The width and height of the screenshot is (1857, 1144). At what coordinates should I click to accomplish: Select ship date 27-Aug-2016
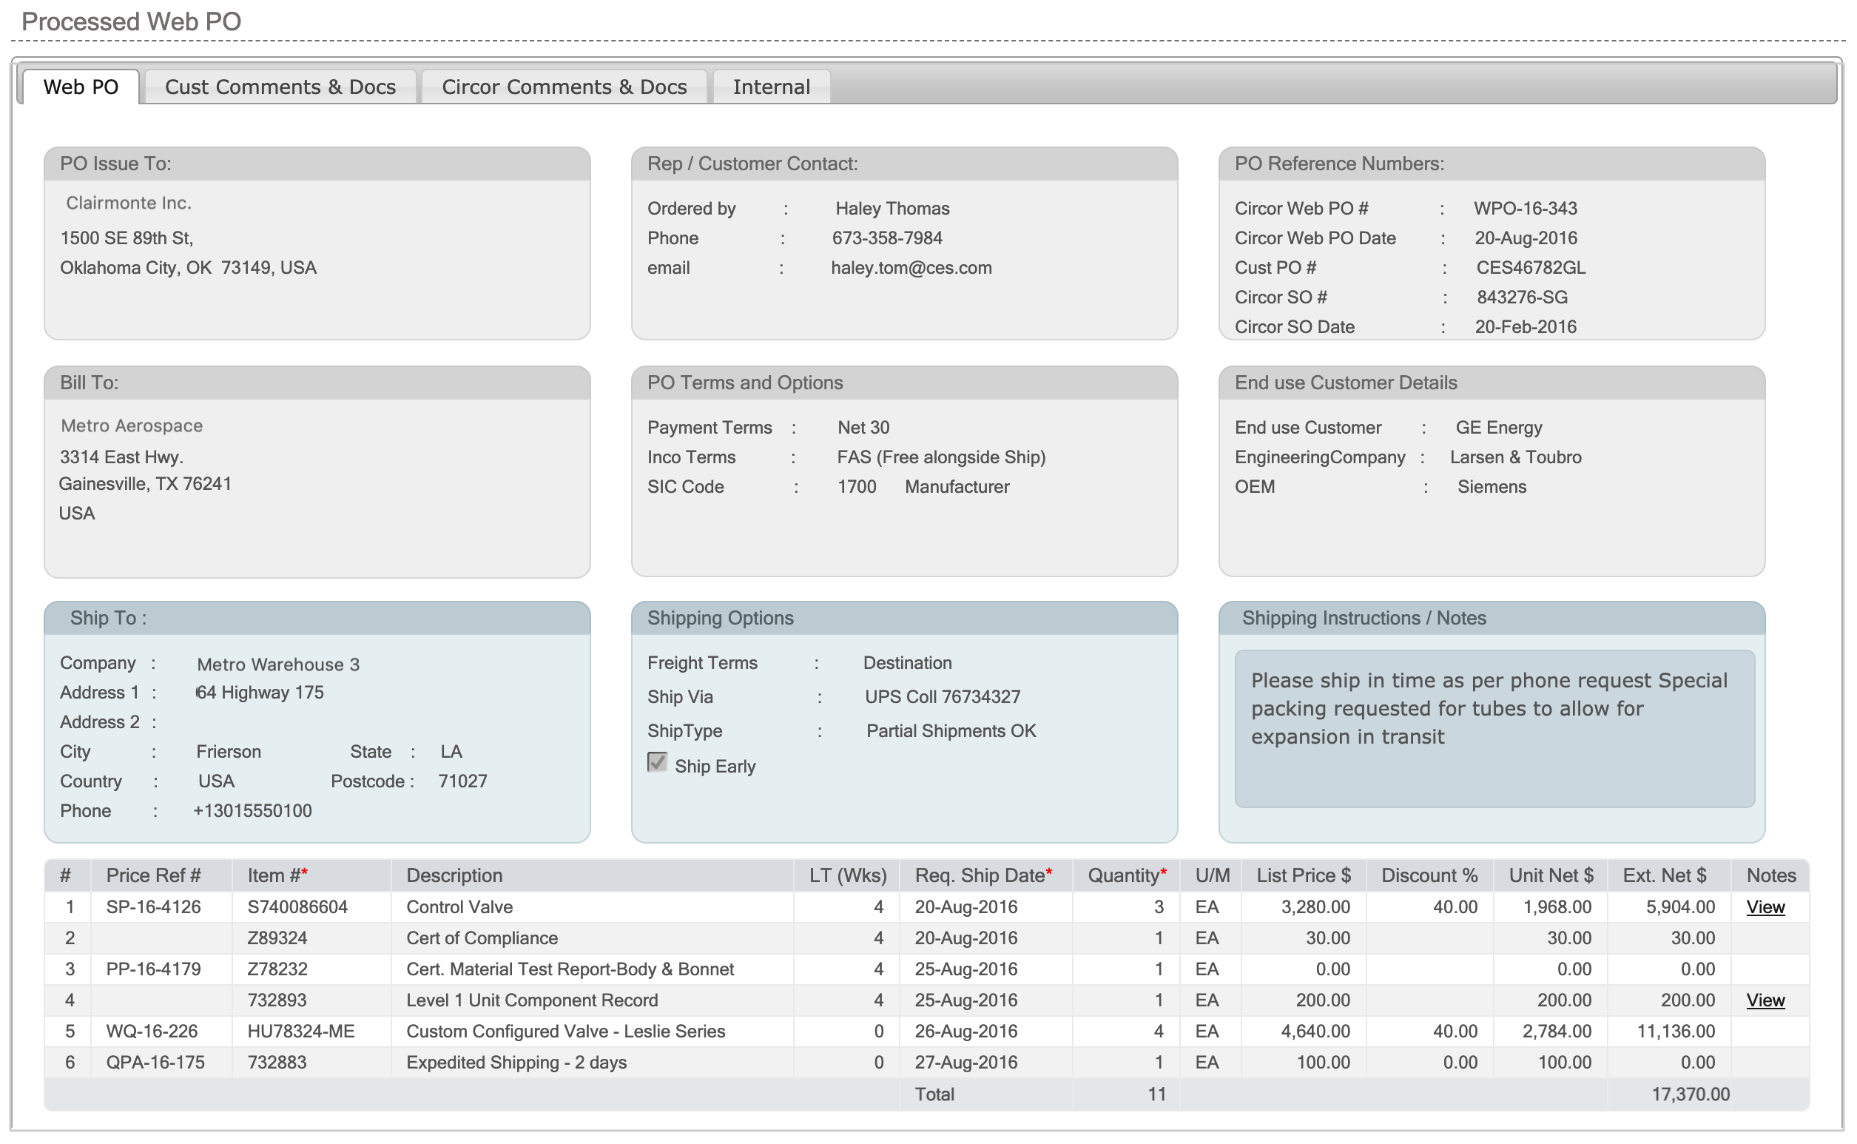[x=966, y=1063]
